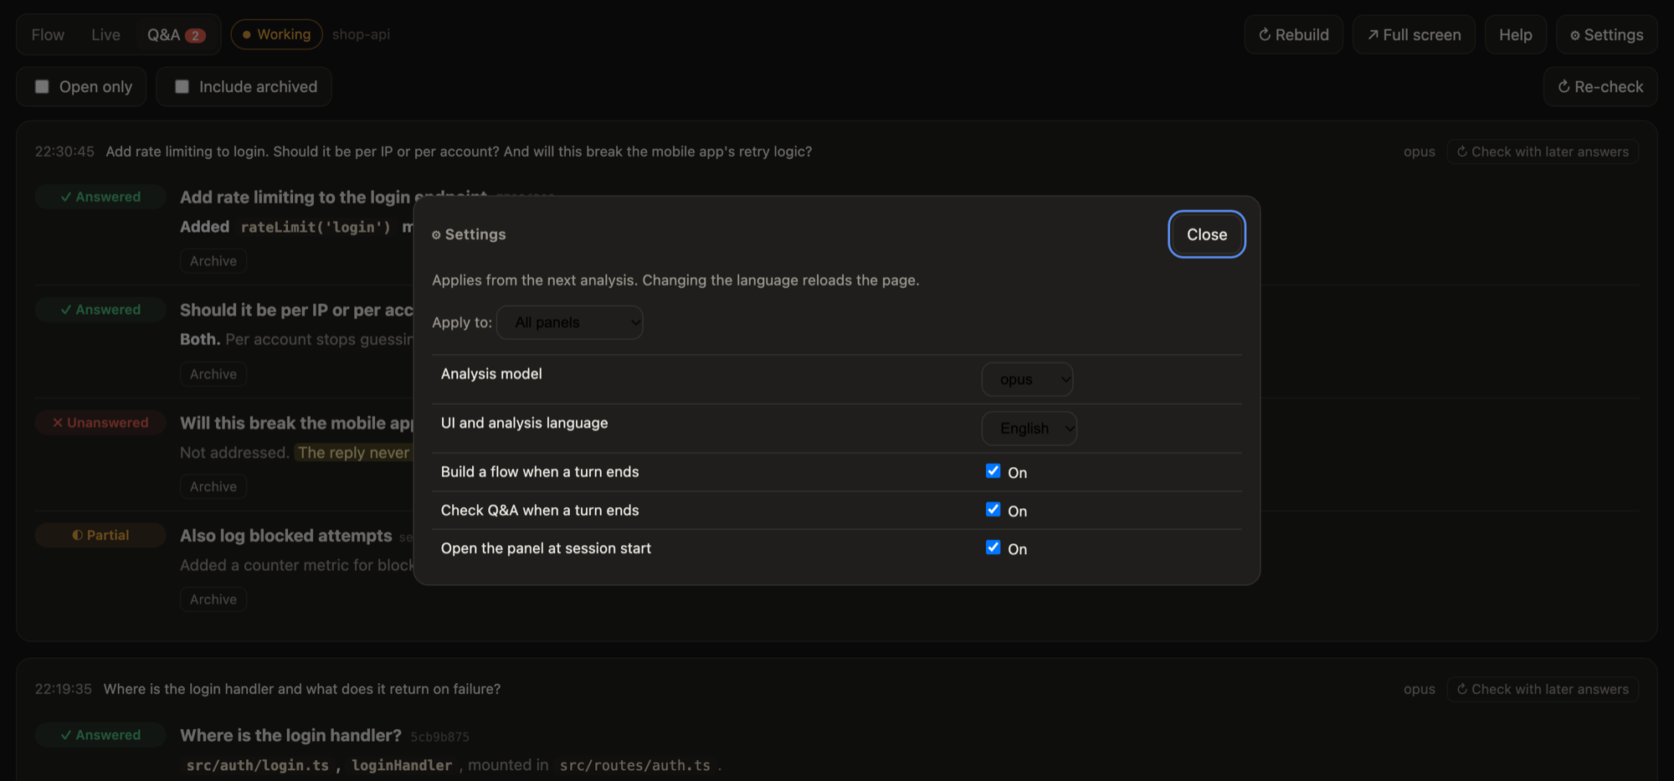The width and height of the screenshot is (1674, 781).
Task: Click heading Where is the login handler?
Action: pyautogui.click(x=290, y=735)
